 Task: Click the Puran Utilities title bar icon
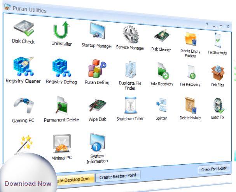[x=7, y=7]
